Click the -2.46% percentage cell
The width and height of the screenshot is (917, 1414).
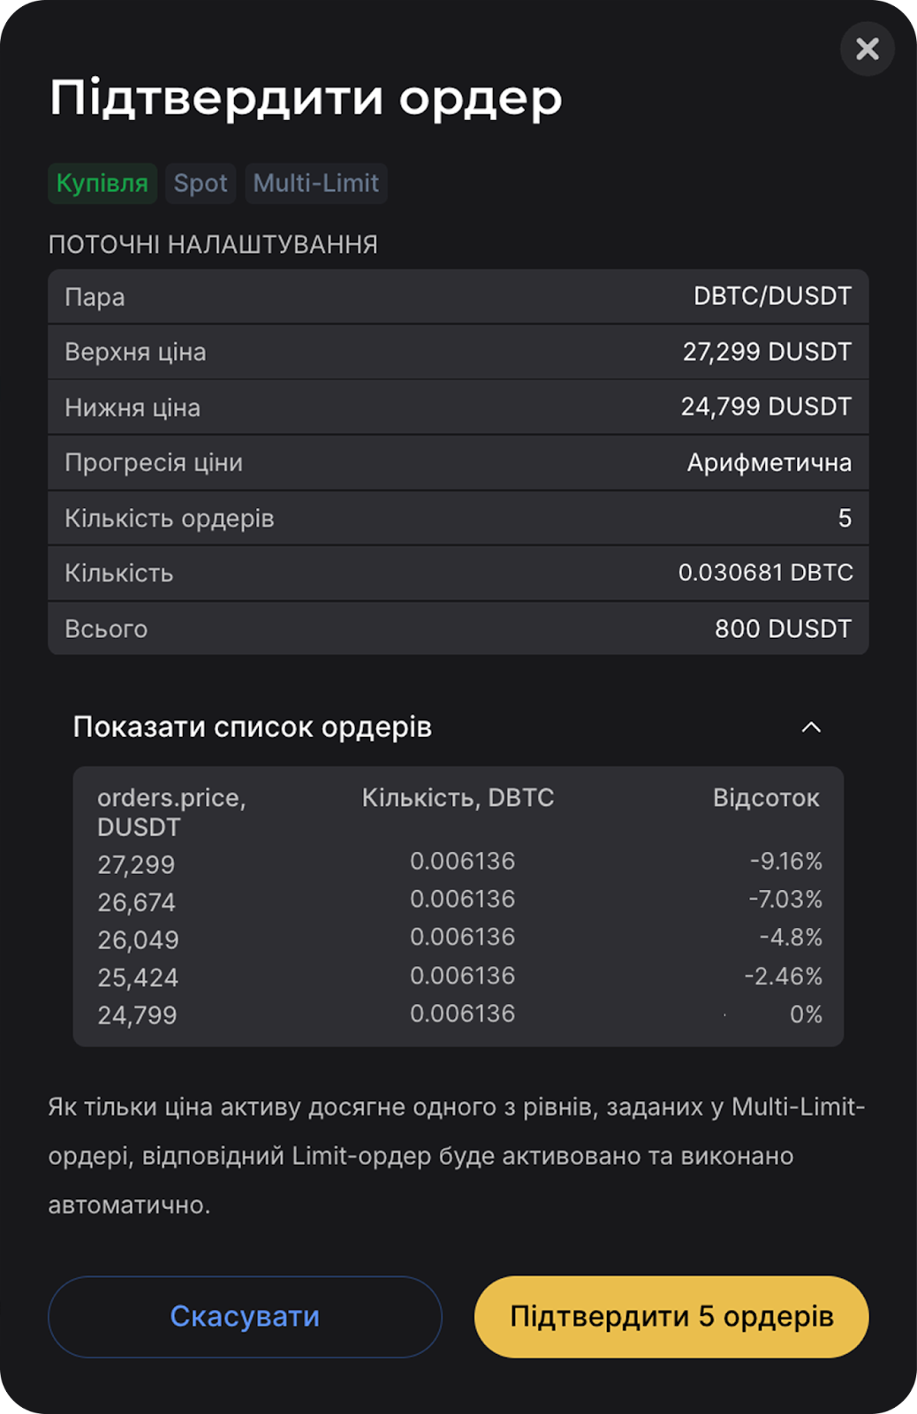783,977
